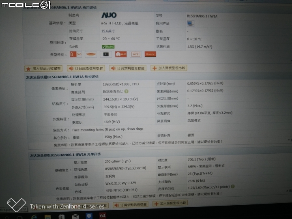Click uniformity 1.25/1.60 (Max.) value

pos(209,187)
